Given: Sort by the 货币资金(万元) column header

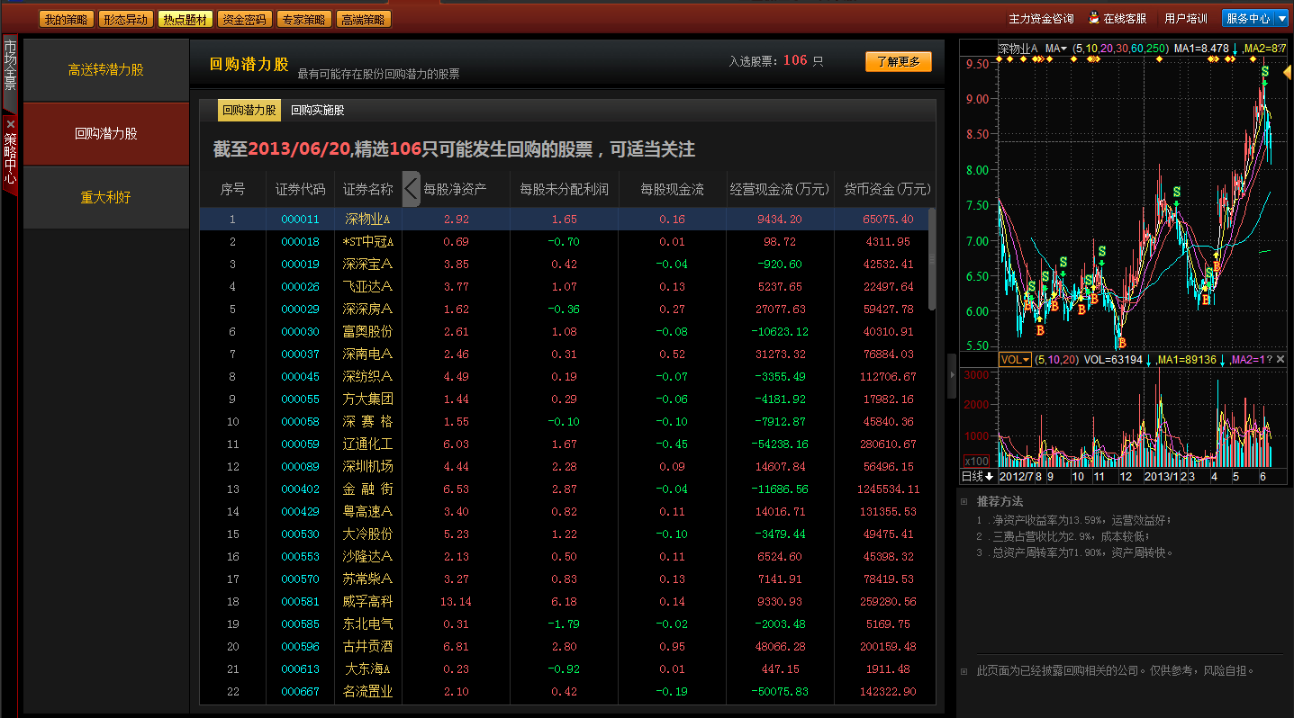Looking at the screenshot, I should (887, 189).
